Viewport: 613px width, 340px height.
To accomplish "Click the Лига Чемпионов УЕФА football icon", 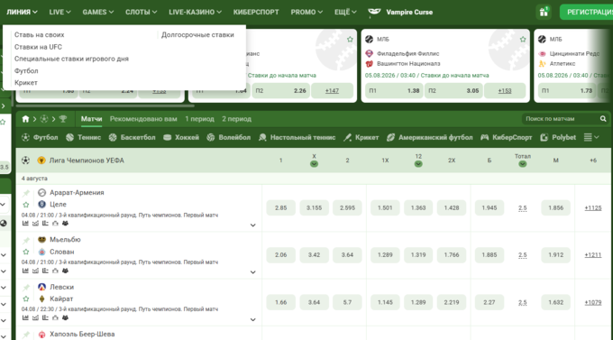I will pos(25,160).
